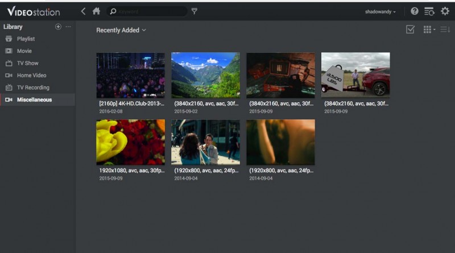Open the Home Video section
This screenshot has width=455, height=253.
[31, 76]
